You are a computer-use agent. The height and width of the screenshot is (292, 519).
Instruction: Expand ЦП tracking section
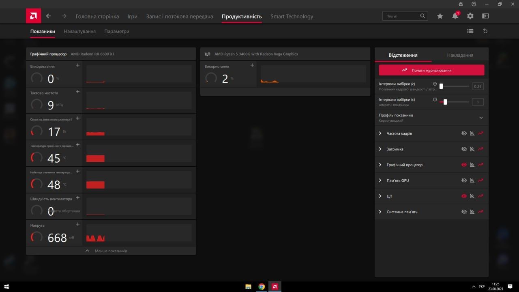tap(380, 196)
